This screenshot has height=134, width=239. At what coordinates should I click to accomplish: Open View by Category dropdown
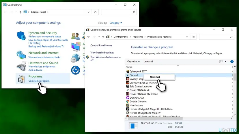[x=116, y=23]
